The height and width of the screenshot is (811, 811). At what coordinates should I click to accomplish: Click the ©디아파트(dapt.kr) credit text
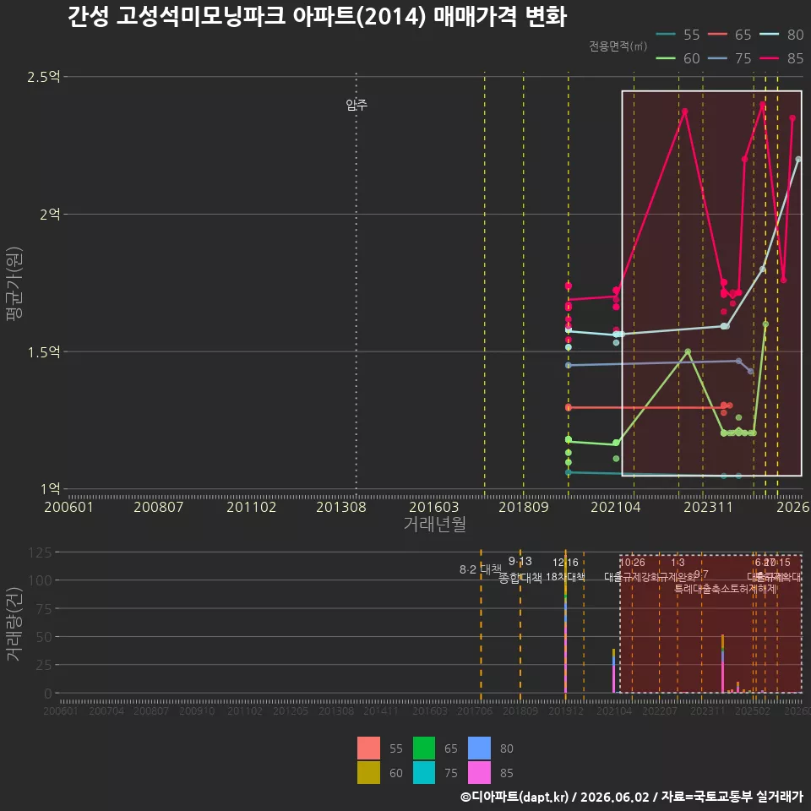tap(514, 797)
